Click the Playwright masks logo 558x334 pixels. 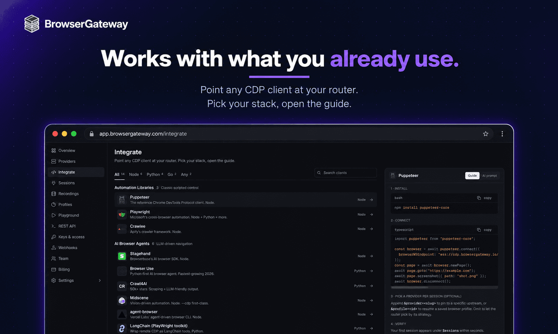point(122,214)
